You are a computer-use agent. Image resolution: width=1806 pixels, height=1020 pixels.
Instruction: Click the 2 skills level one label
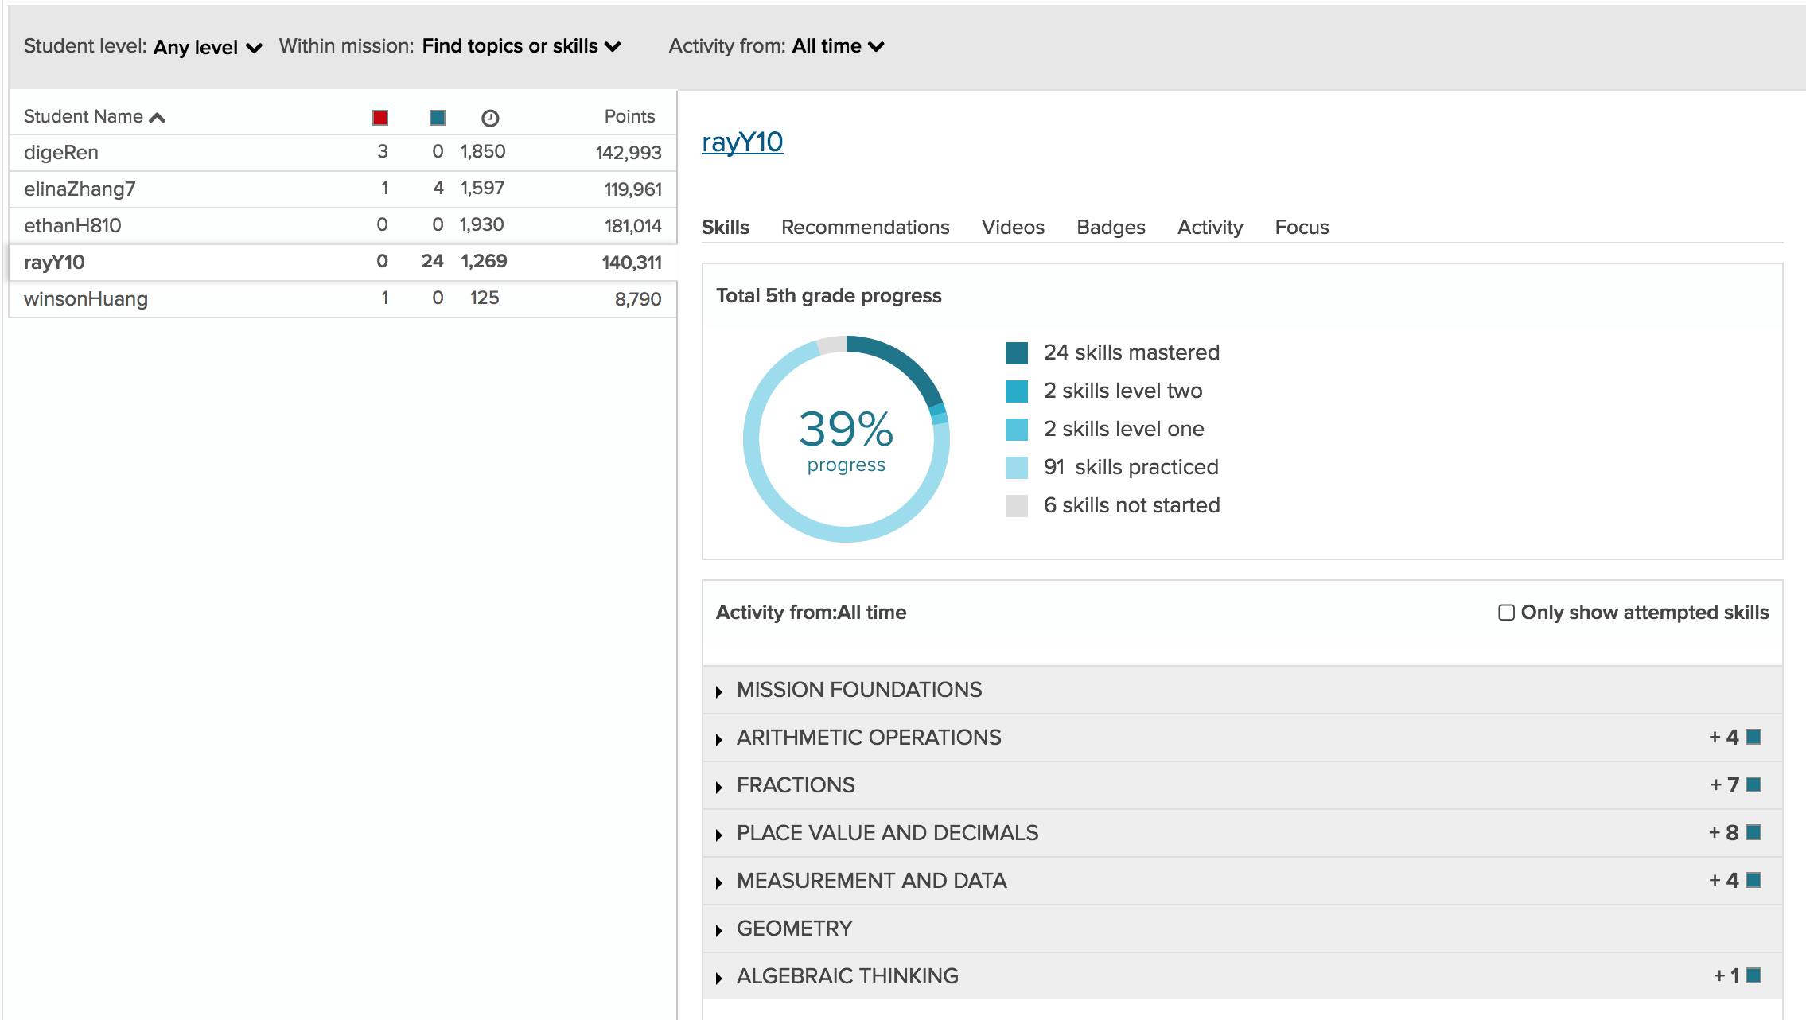[x=1123, y=429]
